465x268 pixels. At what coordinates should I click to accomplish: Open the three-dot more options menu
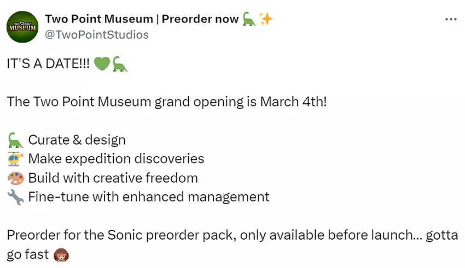451,19
